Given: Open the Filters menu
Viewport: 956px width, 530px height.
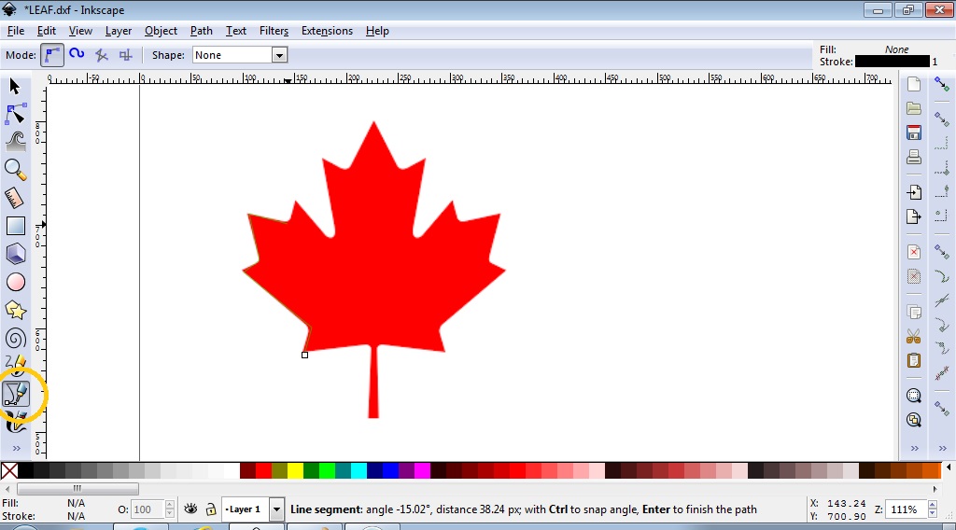Looking at the screenshot, I should click(274, 31).
